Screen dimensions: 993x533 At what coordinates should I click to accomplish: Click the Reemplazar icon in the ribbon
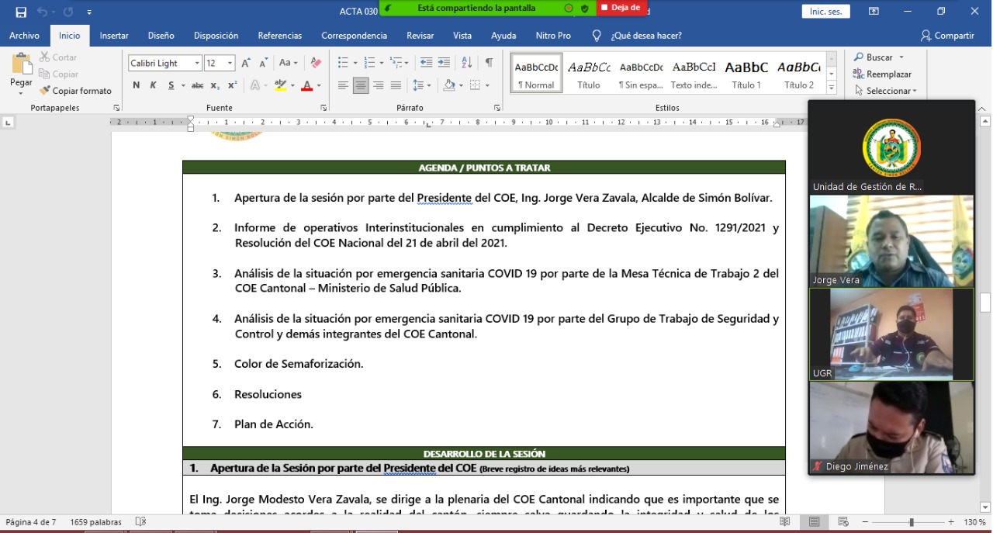click(x=859, y=74)
